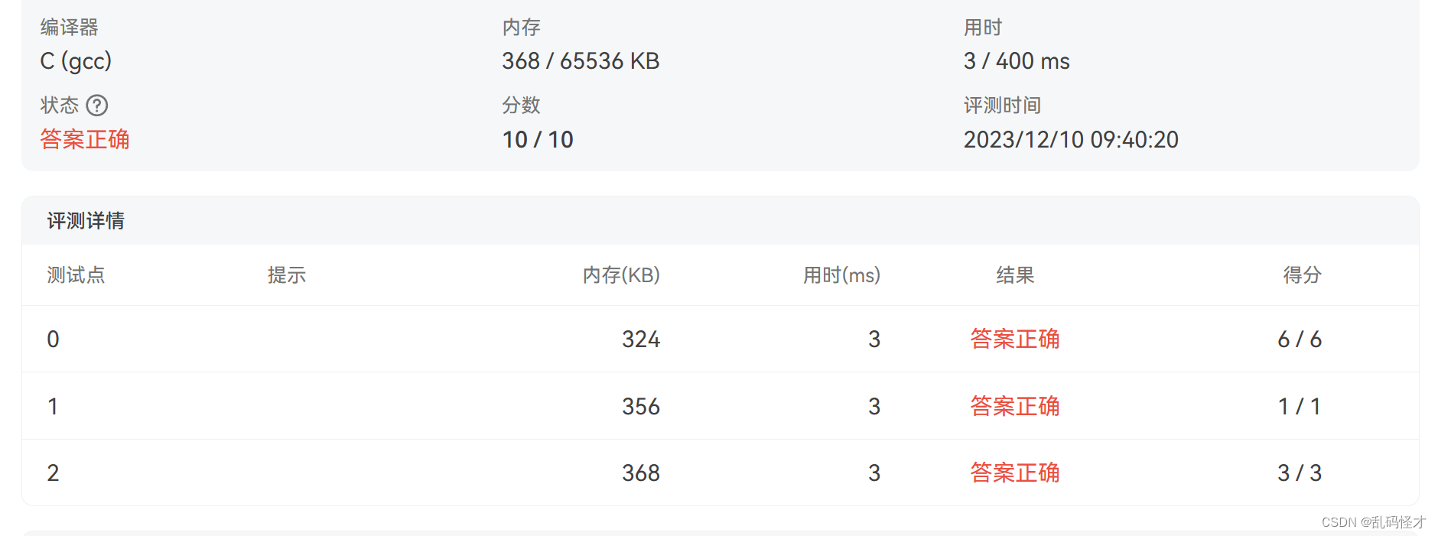The height and width of the screenshot is (536, 1438).
Task: Click the 测试点 column header
Action: (x=75, y=275)
